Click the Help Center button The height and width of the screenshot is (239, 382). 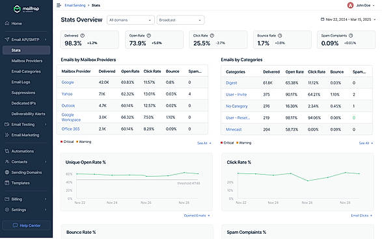[x=26, y=225]
